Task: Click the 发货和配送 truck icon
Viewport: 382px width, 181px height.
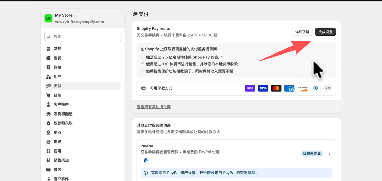Action: (48, 114)
